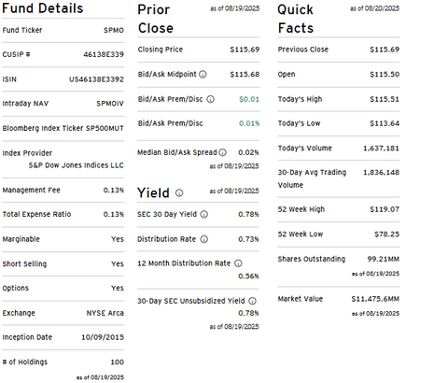
Task: Show info tooltip beside Yield heading
Action: tap(179, 193)
